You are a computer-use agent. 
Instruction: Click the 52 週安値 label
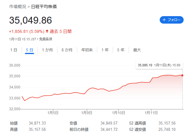tap(138, 129)
